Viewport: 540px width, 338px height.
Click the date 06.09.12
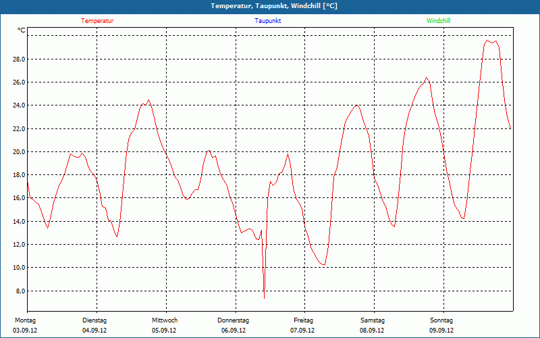click(x=234, y=331)
